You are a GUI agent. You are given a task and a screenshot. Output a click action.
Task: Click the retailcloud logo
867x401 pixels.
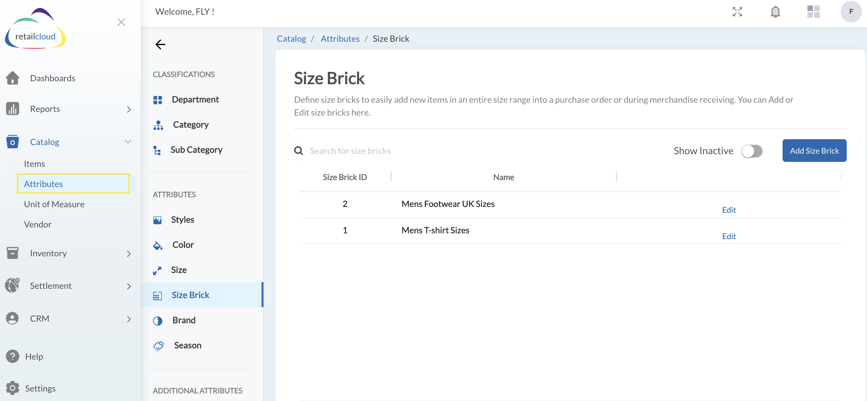tap(35, 29)
